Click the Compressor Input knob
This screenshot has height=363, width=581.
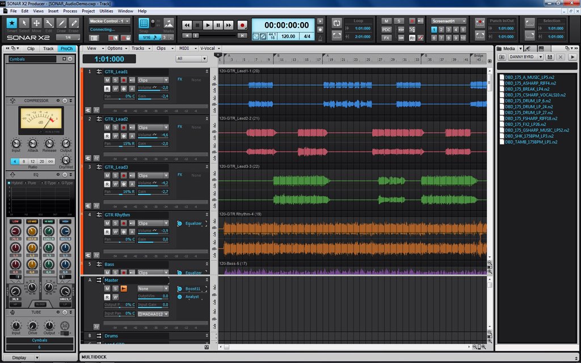pyautogui.click(x=16, y=143)
